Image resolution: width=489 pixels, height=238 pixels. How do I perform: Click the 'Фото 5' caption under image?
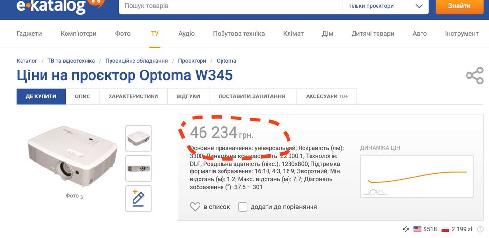[74, 196]
